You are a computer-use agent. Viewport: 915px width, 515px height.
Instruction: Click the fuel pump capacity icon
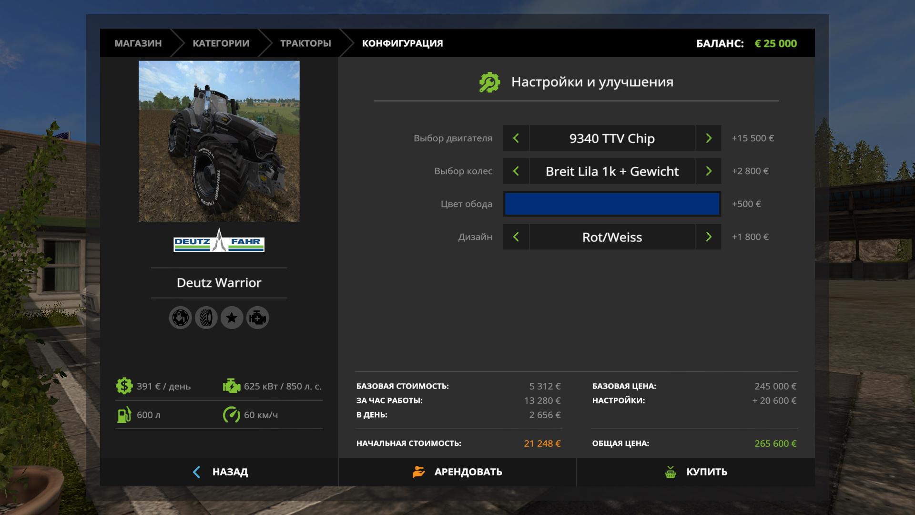[124, 415]
